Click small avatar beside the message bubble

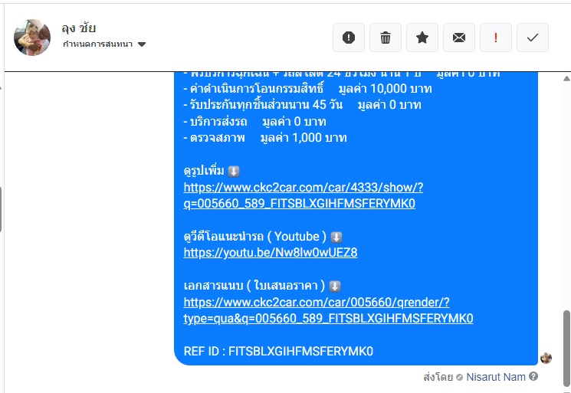(546, 358)
